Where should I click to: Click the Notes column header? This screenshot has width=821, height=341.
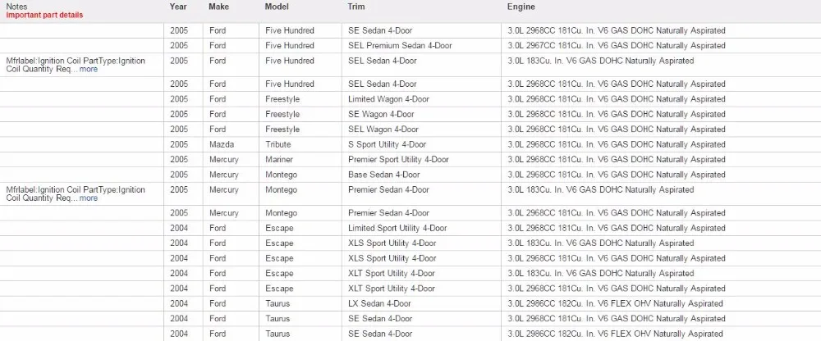16,7
